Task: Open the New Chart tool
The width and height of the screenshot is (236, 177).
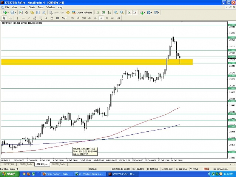Action: (x=5, y=12)
